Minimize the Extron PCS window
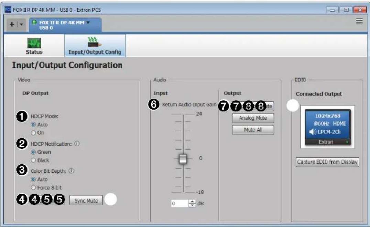Screen dimensions: 370x227 pyautogui.click(x=332, y=10)
